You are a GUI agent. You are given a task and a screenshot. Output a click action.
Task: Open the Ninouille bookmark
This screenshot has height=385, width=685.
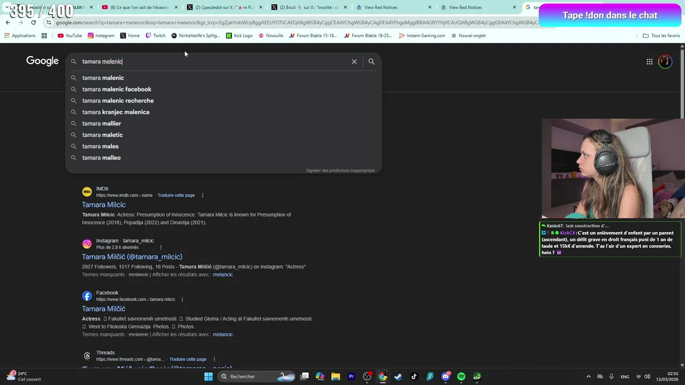[x=271, y=36]
